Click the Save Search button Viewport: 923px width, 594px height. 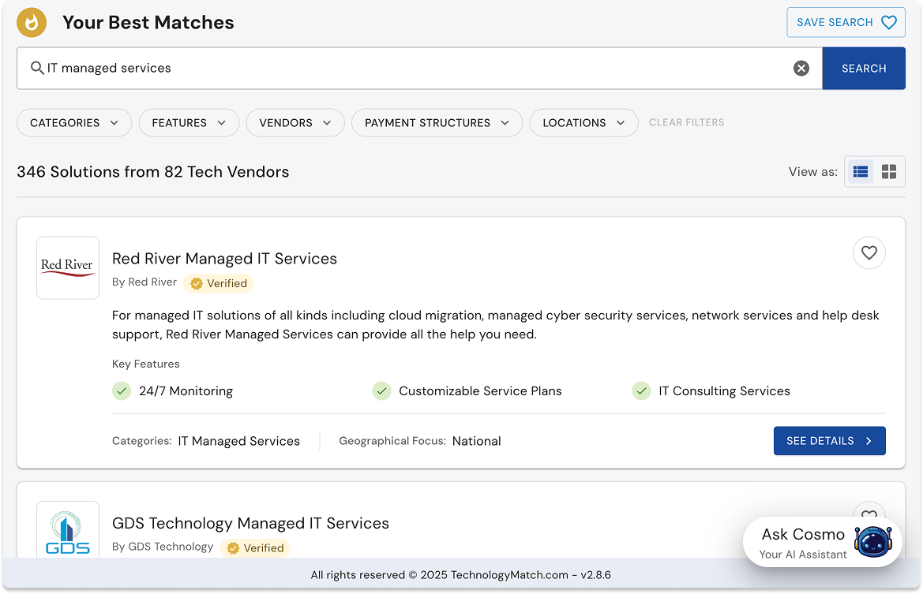(846, 22)
